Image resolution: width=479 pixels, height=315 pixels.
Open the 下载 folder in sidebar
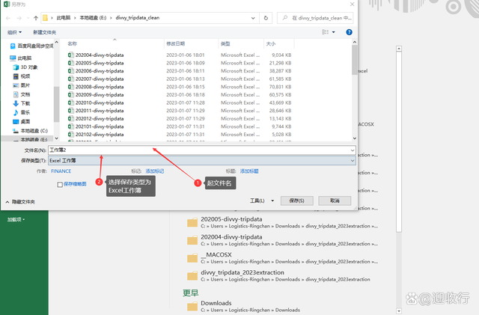[22, 103]
